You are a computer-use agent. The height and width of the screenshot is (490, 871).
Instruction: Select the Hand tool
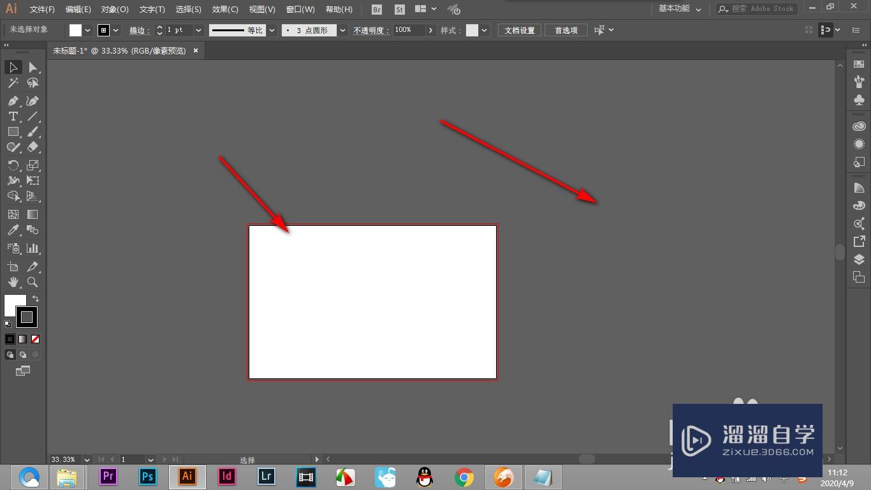coord(13,282)
